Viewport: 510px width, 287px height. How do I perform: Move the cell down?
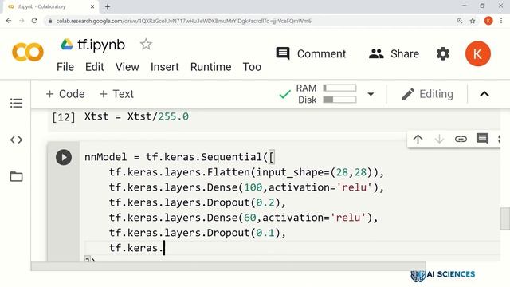439,140
